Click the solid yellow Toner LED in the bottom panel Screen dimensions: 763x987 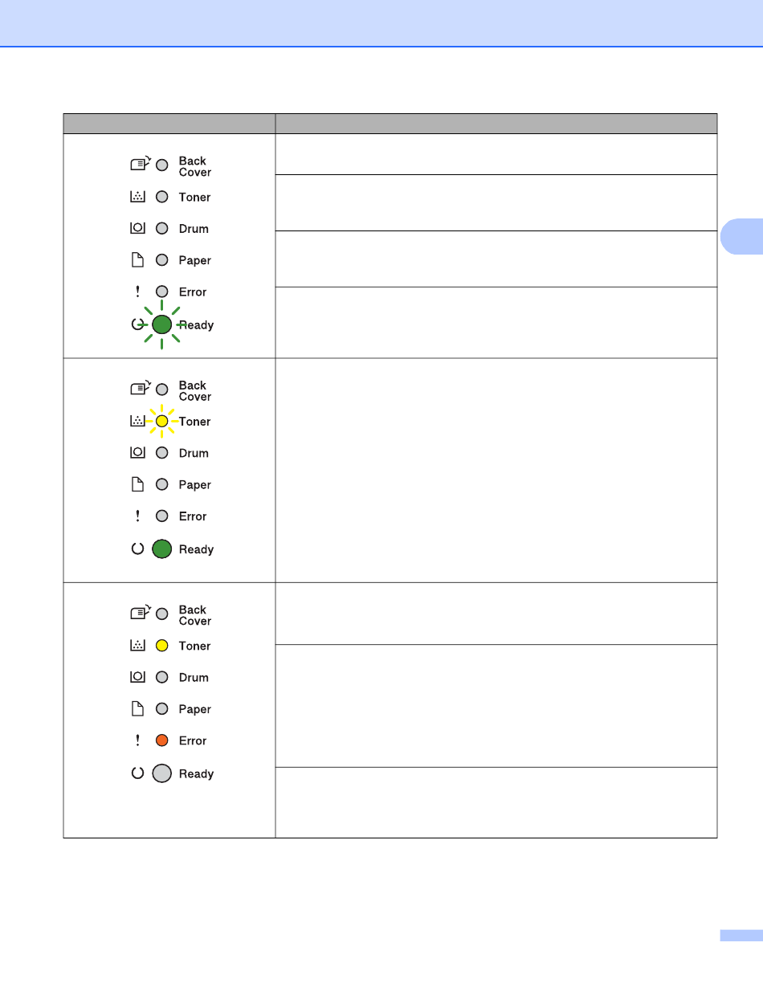tap(162, 646)
